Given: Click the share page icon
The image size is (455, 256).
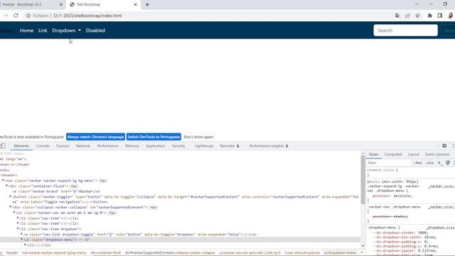Looking at the screenshot, I should coord(407,16).
